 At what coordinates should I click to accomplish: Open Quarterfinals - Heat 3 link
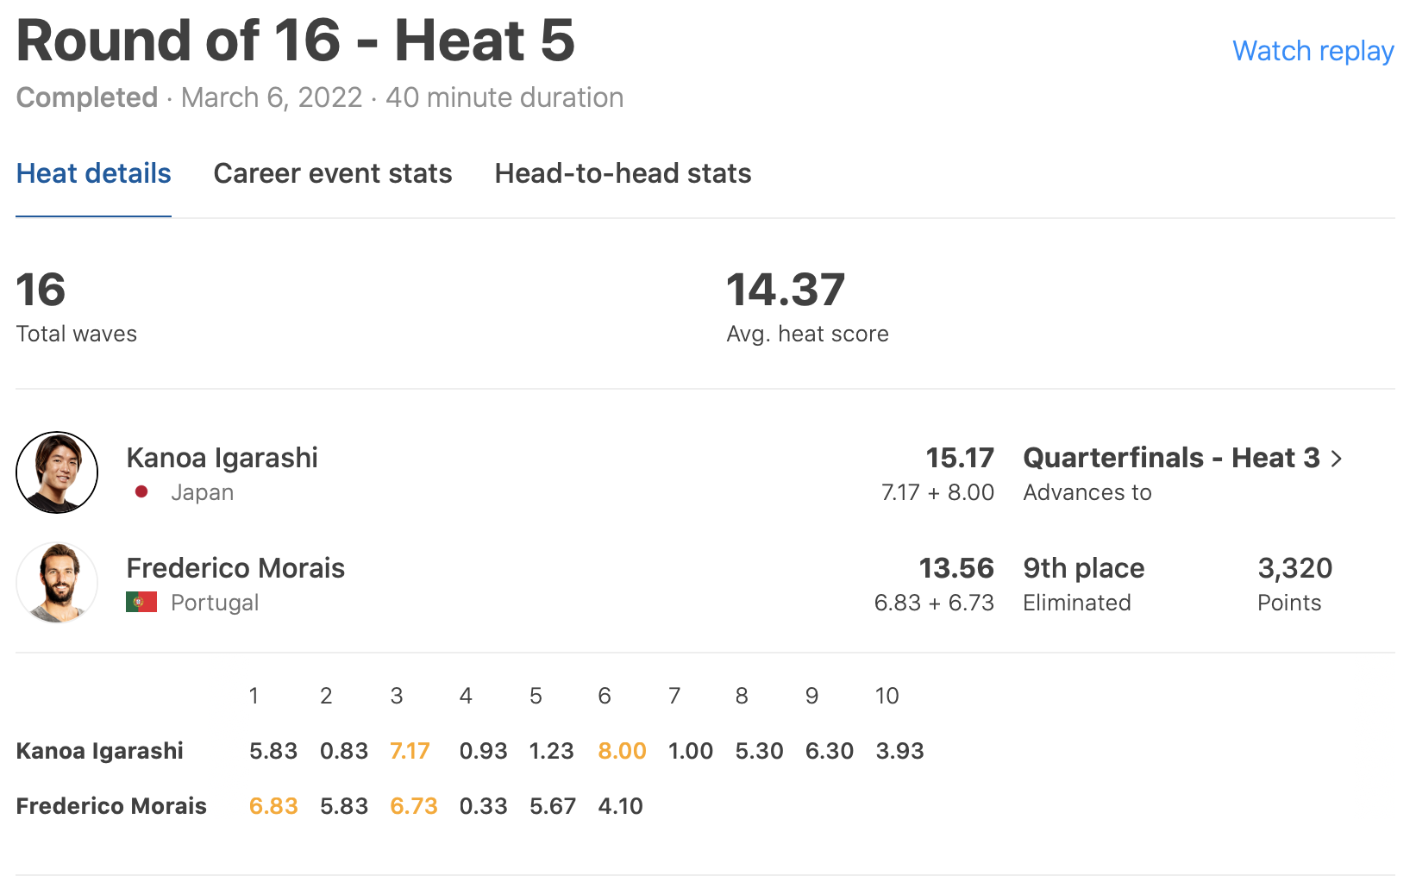[1170, 458]
